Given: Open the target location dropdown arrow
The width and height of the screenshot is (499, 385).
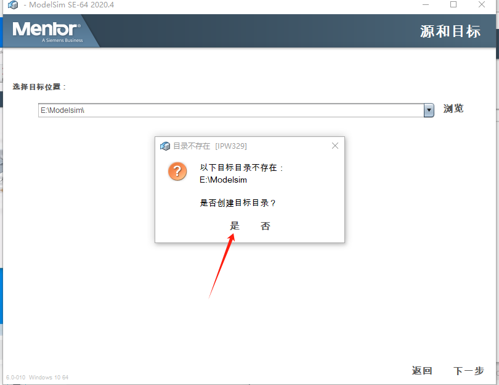Looking at the screenshot, I should click(x=429, y=110).
